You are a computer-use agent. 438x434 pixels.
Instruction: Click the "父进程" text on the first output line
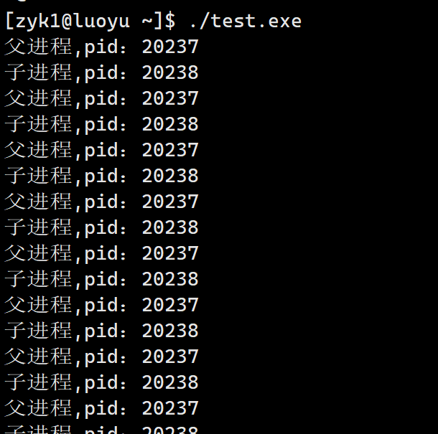(x=38, y=47)
